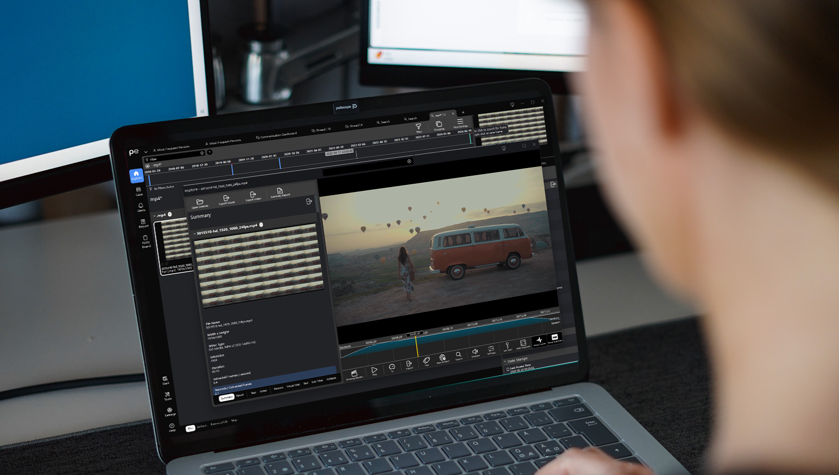839x475 pixels.
Task: Open the Tools section in the sidebar
Action: tap(167, 396)
